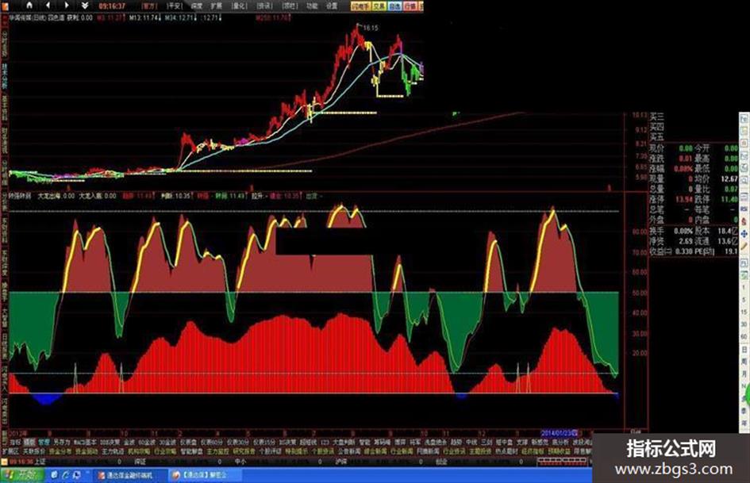Click the red 行情 quotes button
Screen dimensions: 750x483
coord(410,6)
